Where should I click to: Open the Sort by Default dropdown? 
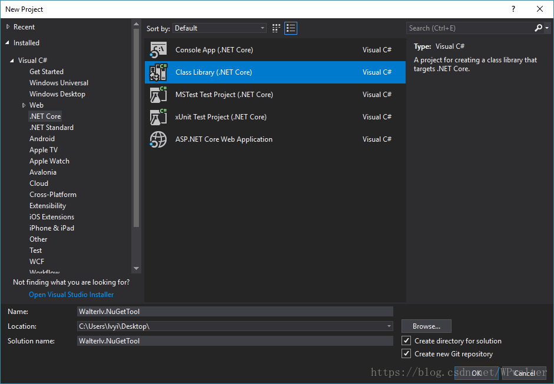pyautogui.click(x=220, y=28)
